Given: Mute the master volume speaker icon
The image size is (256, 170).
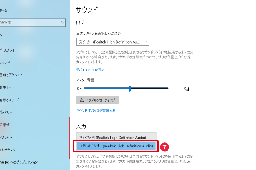Looking at the screenshot, I should [79, 89].
